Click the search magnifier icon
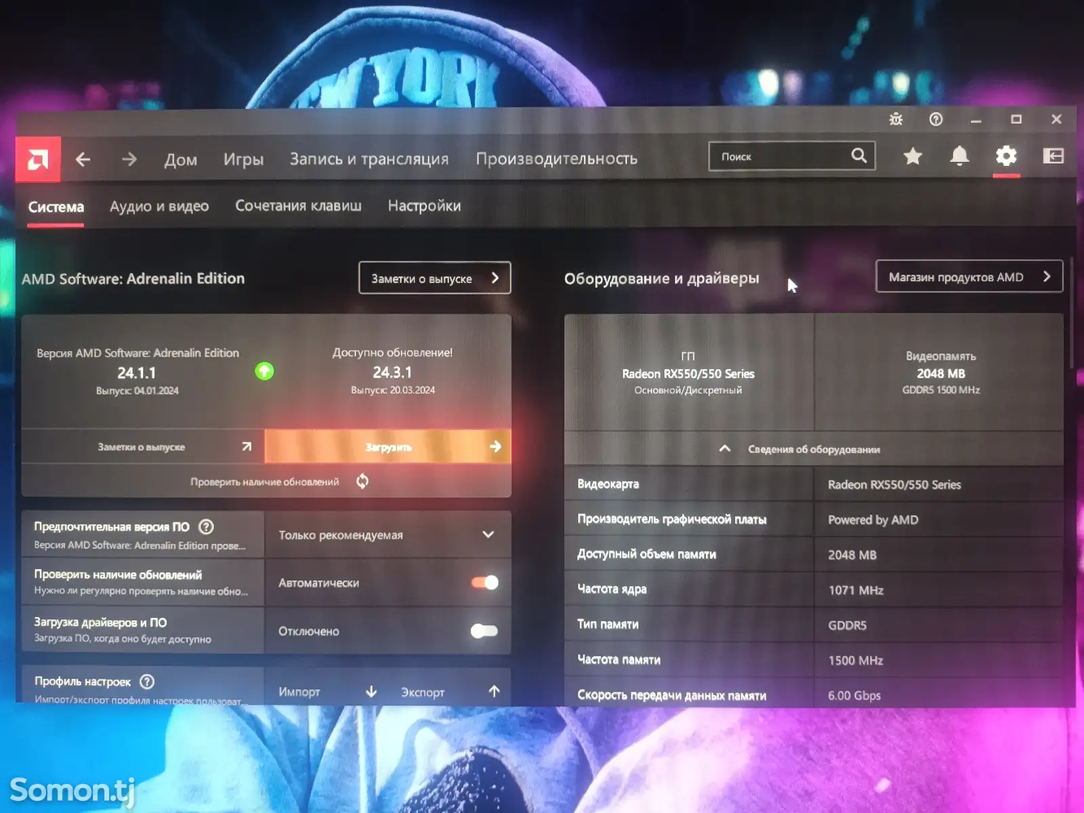The height and width of the screenshot is (813, 1084). [x=858, y=156]
